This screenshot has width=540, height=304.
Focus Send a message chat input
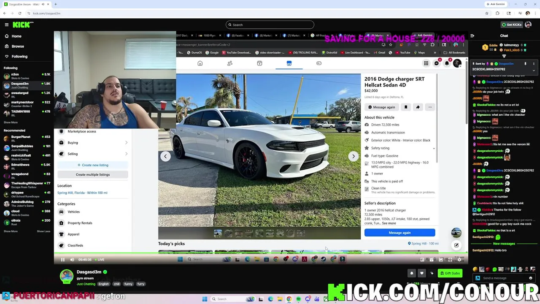[x=504, y=278]
